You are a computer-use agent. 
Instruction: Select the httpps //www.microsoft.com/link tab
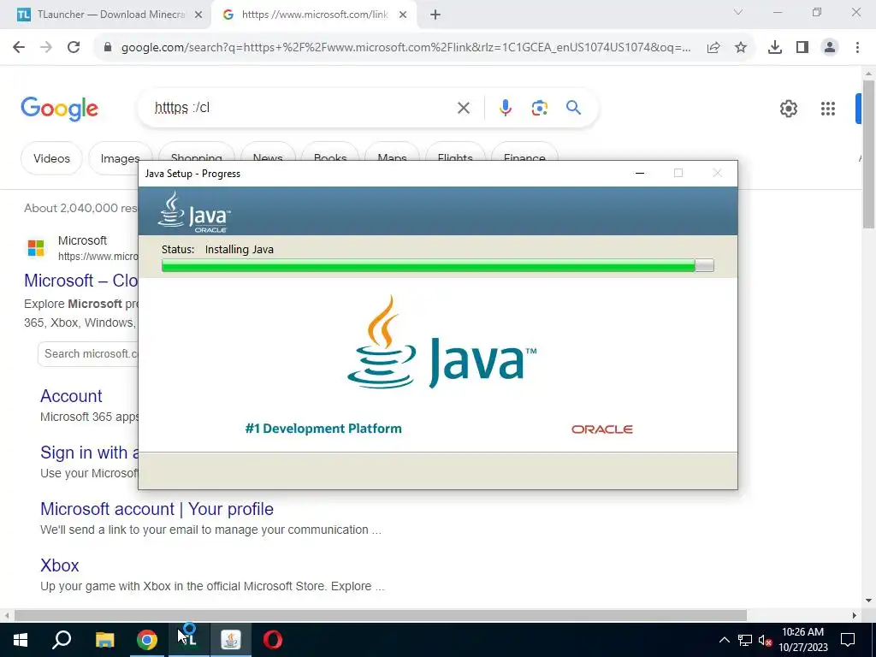(x=313, y=15)
